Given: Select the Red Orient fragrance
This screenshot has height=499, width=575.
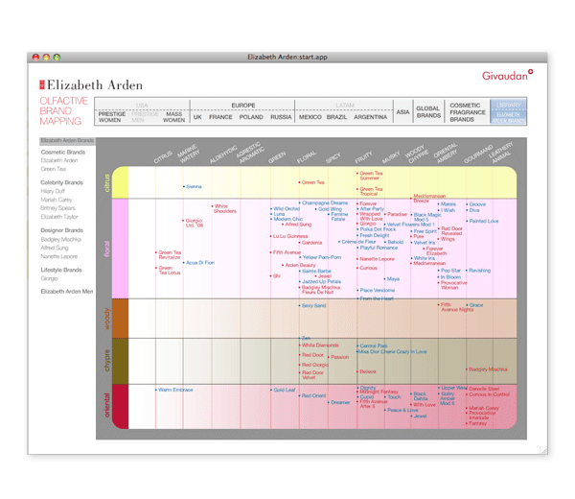Looking at the screenshot, I should (312, 395).
